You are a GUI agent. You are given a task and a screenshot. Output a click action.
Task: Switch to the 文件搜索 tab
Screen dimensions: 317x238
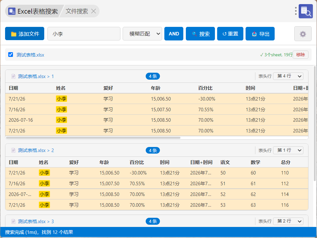click(76, 11)
